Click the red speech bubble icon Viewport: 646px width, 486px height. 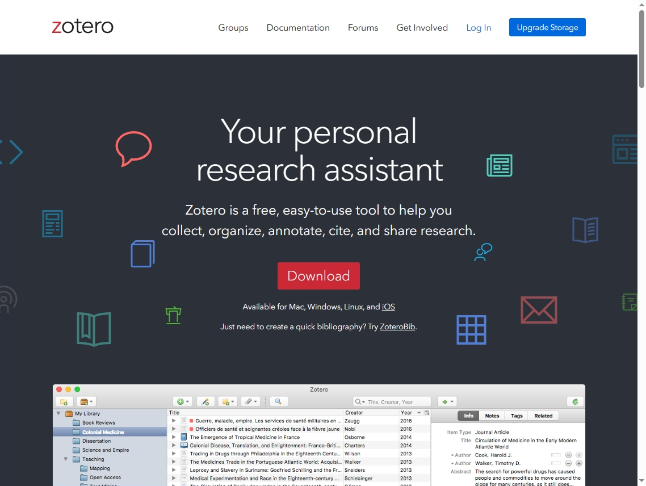[x=133, y=148]
